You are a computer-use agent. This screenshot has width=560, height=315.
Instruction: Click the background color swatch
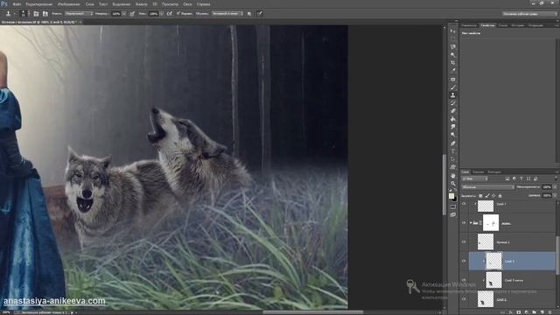tap(455, 199)
